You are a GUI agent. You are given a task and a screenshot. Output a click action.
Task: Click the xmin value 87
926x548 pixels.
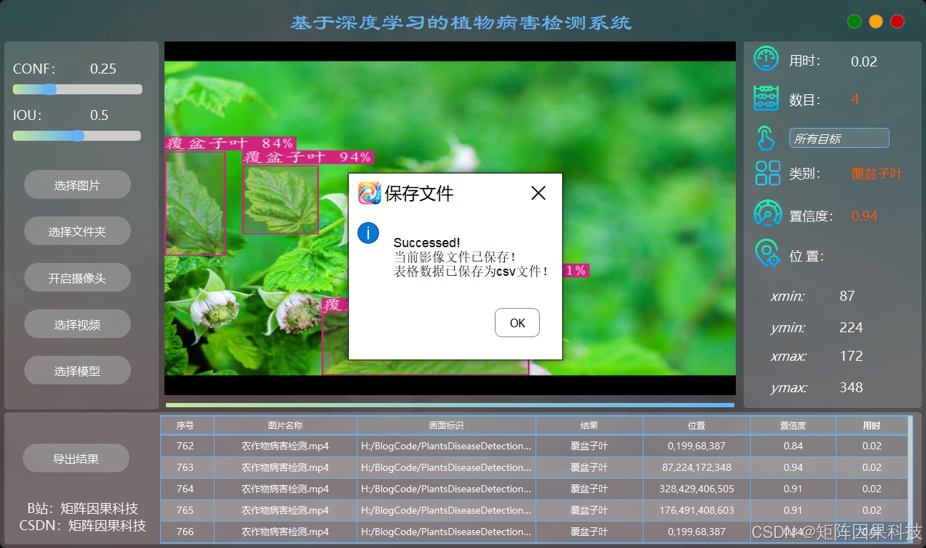click(847, 296)
